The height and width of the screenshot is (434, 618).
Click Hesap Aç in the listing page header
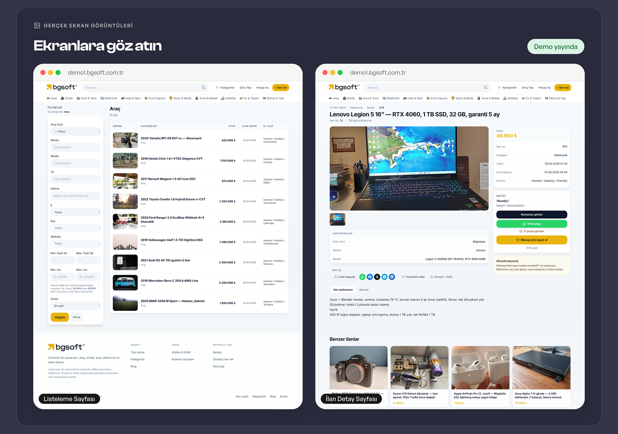click(262, 87)
